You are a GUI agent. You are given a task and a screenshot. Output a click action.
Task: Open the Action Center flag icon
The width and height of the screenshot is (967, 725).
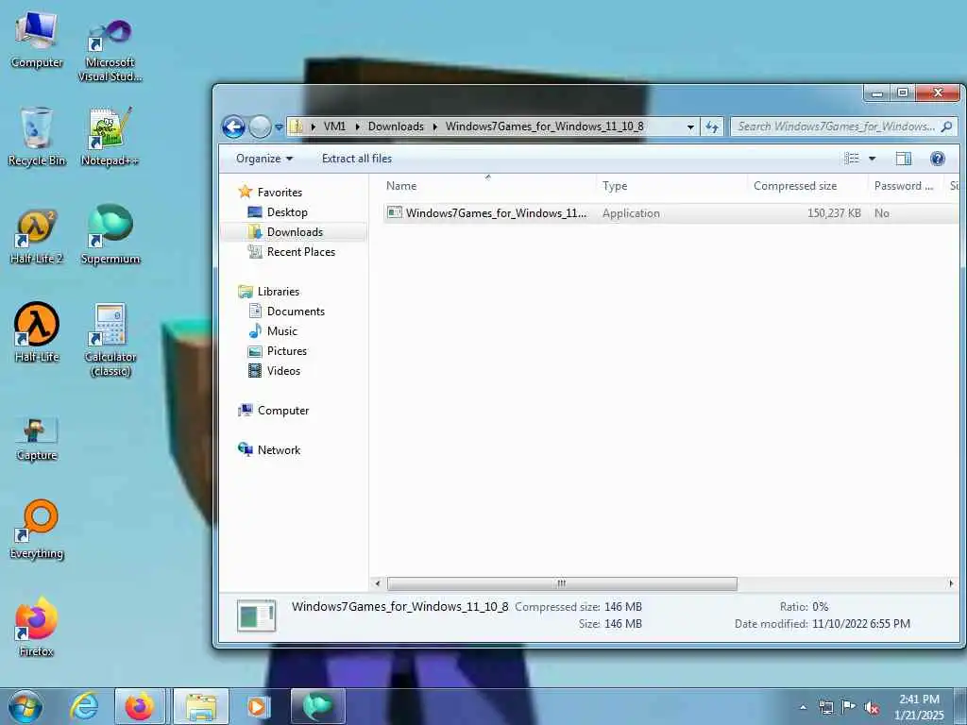[x=848, y=706]
